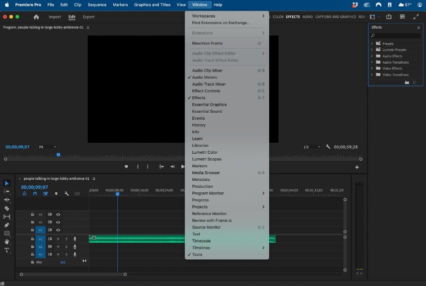Select the Hand tool
Viewport: 426px width, 286px height.
pos(7,241)
